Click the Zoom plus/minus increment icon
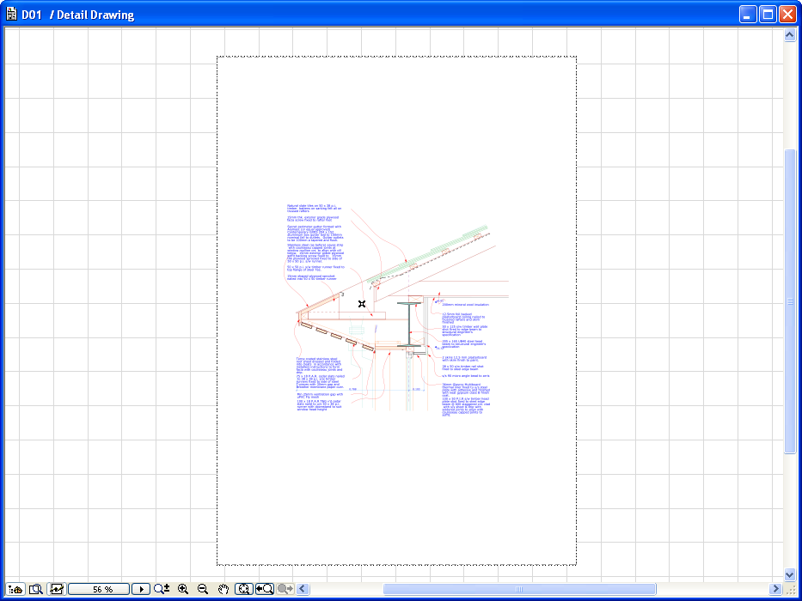This screenshot has width=802, height=601. pos(161,589)
